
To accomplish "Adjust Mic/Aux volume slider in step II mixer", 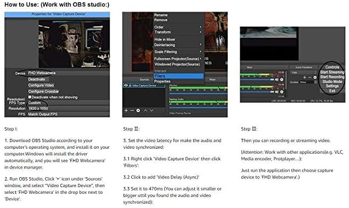I will tap(198, 93).
